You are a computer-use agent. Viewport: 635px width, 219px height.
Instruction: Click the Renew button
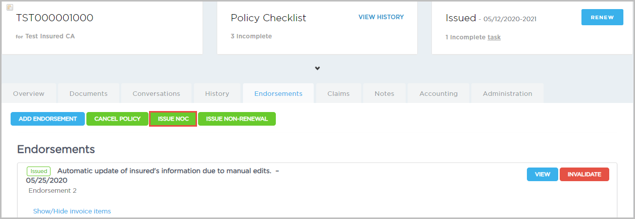click(602, 17)
